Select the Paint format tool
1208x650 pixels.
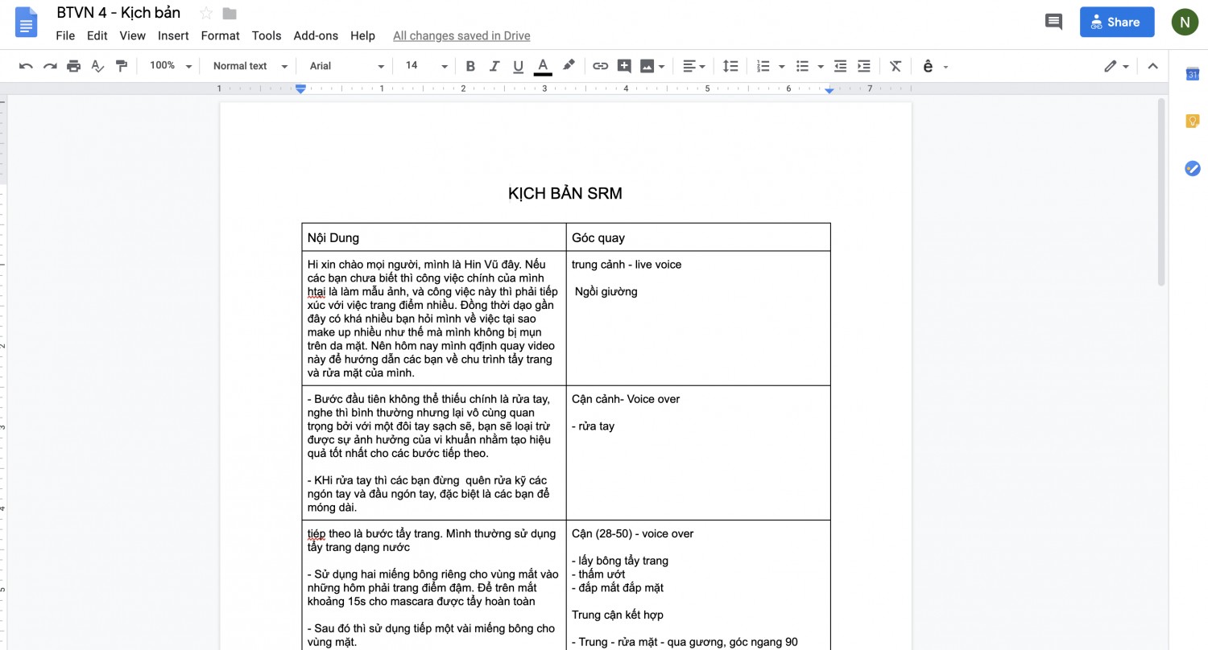tap(122, 66)
